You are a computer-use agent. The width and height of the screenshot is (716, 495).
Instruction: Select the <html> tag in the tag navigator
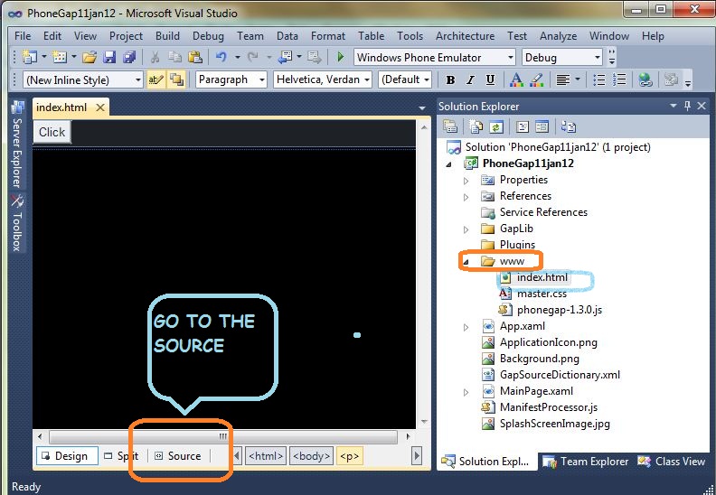coord(266,456)
